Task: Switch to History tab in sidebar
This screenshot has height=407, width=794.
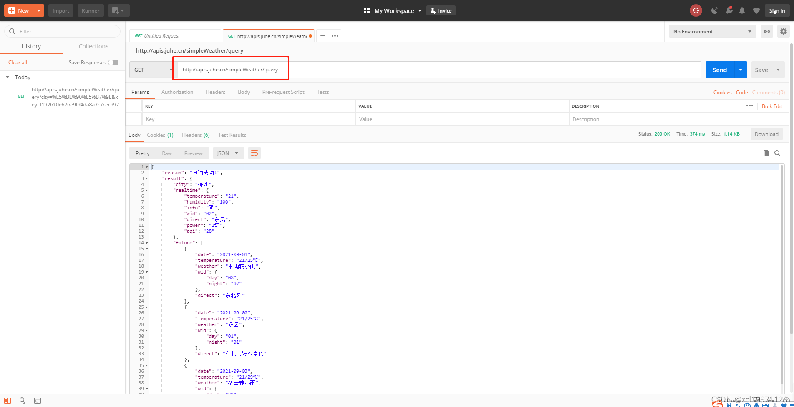Action: (31, 46)
